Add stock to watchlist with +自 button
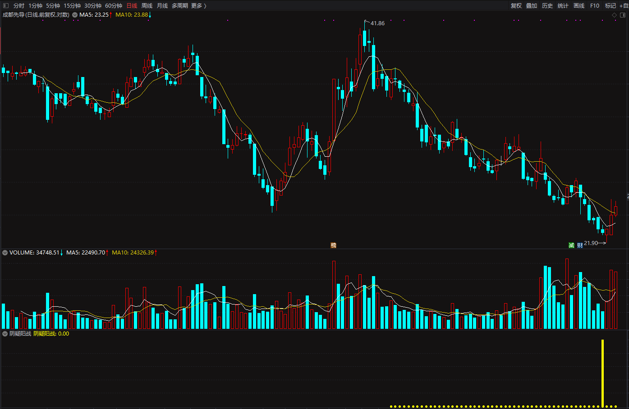This screenshot has width=629, height=409. pos(624,5)
